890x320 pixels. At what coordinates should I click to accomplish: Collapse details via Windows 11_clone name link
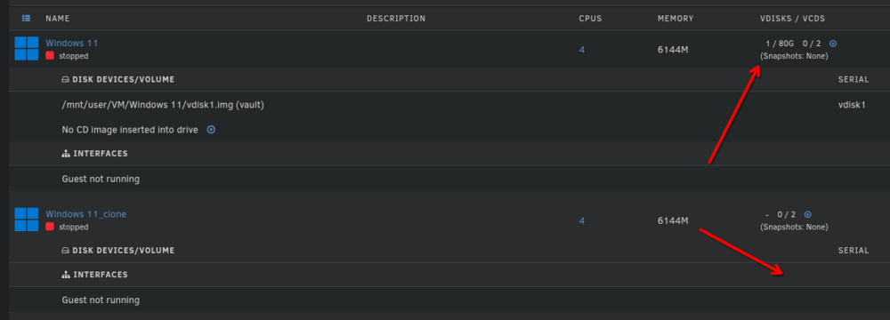[85, 214]
